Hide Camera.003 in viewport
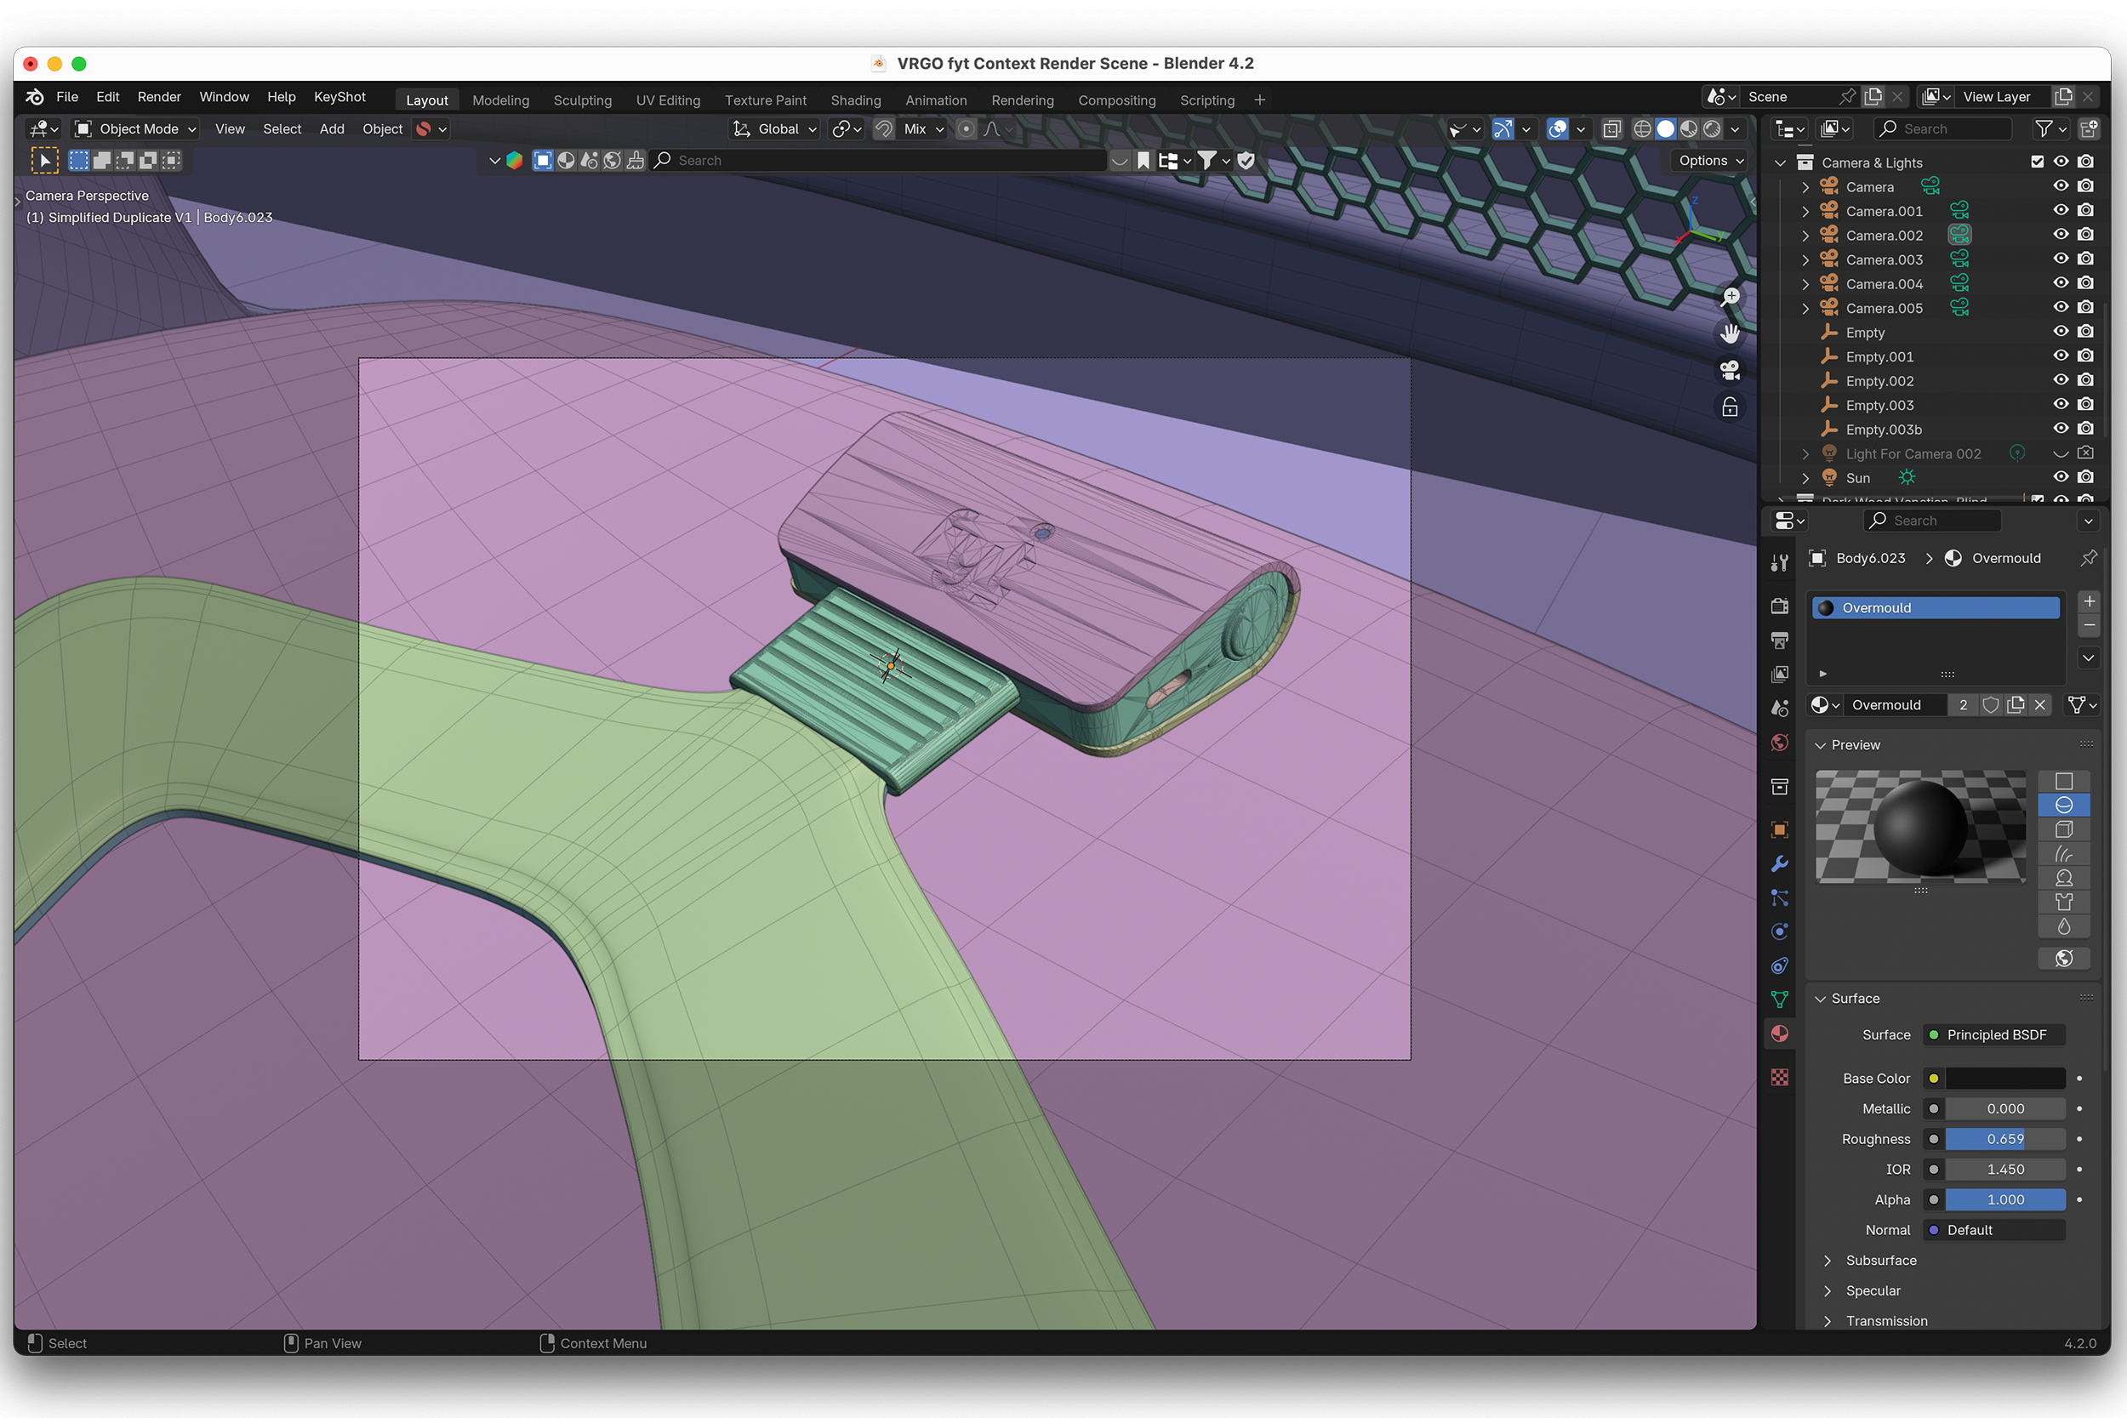 click(x=2060, y=259)
